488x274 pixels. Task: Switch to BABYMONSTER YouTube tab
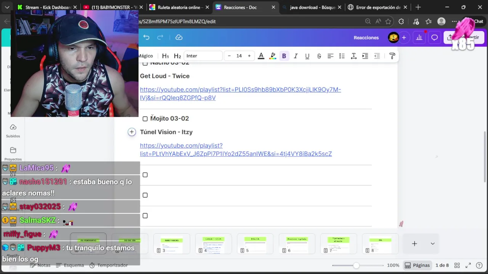tap(113, 7)
